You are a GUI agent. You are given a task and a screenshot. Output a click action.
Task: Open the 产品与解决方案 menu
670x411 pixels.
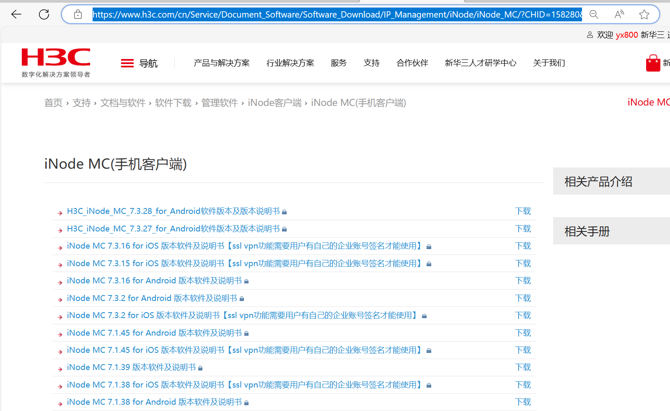(222, 63)
